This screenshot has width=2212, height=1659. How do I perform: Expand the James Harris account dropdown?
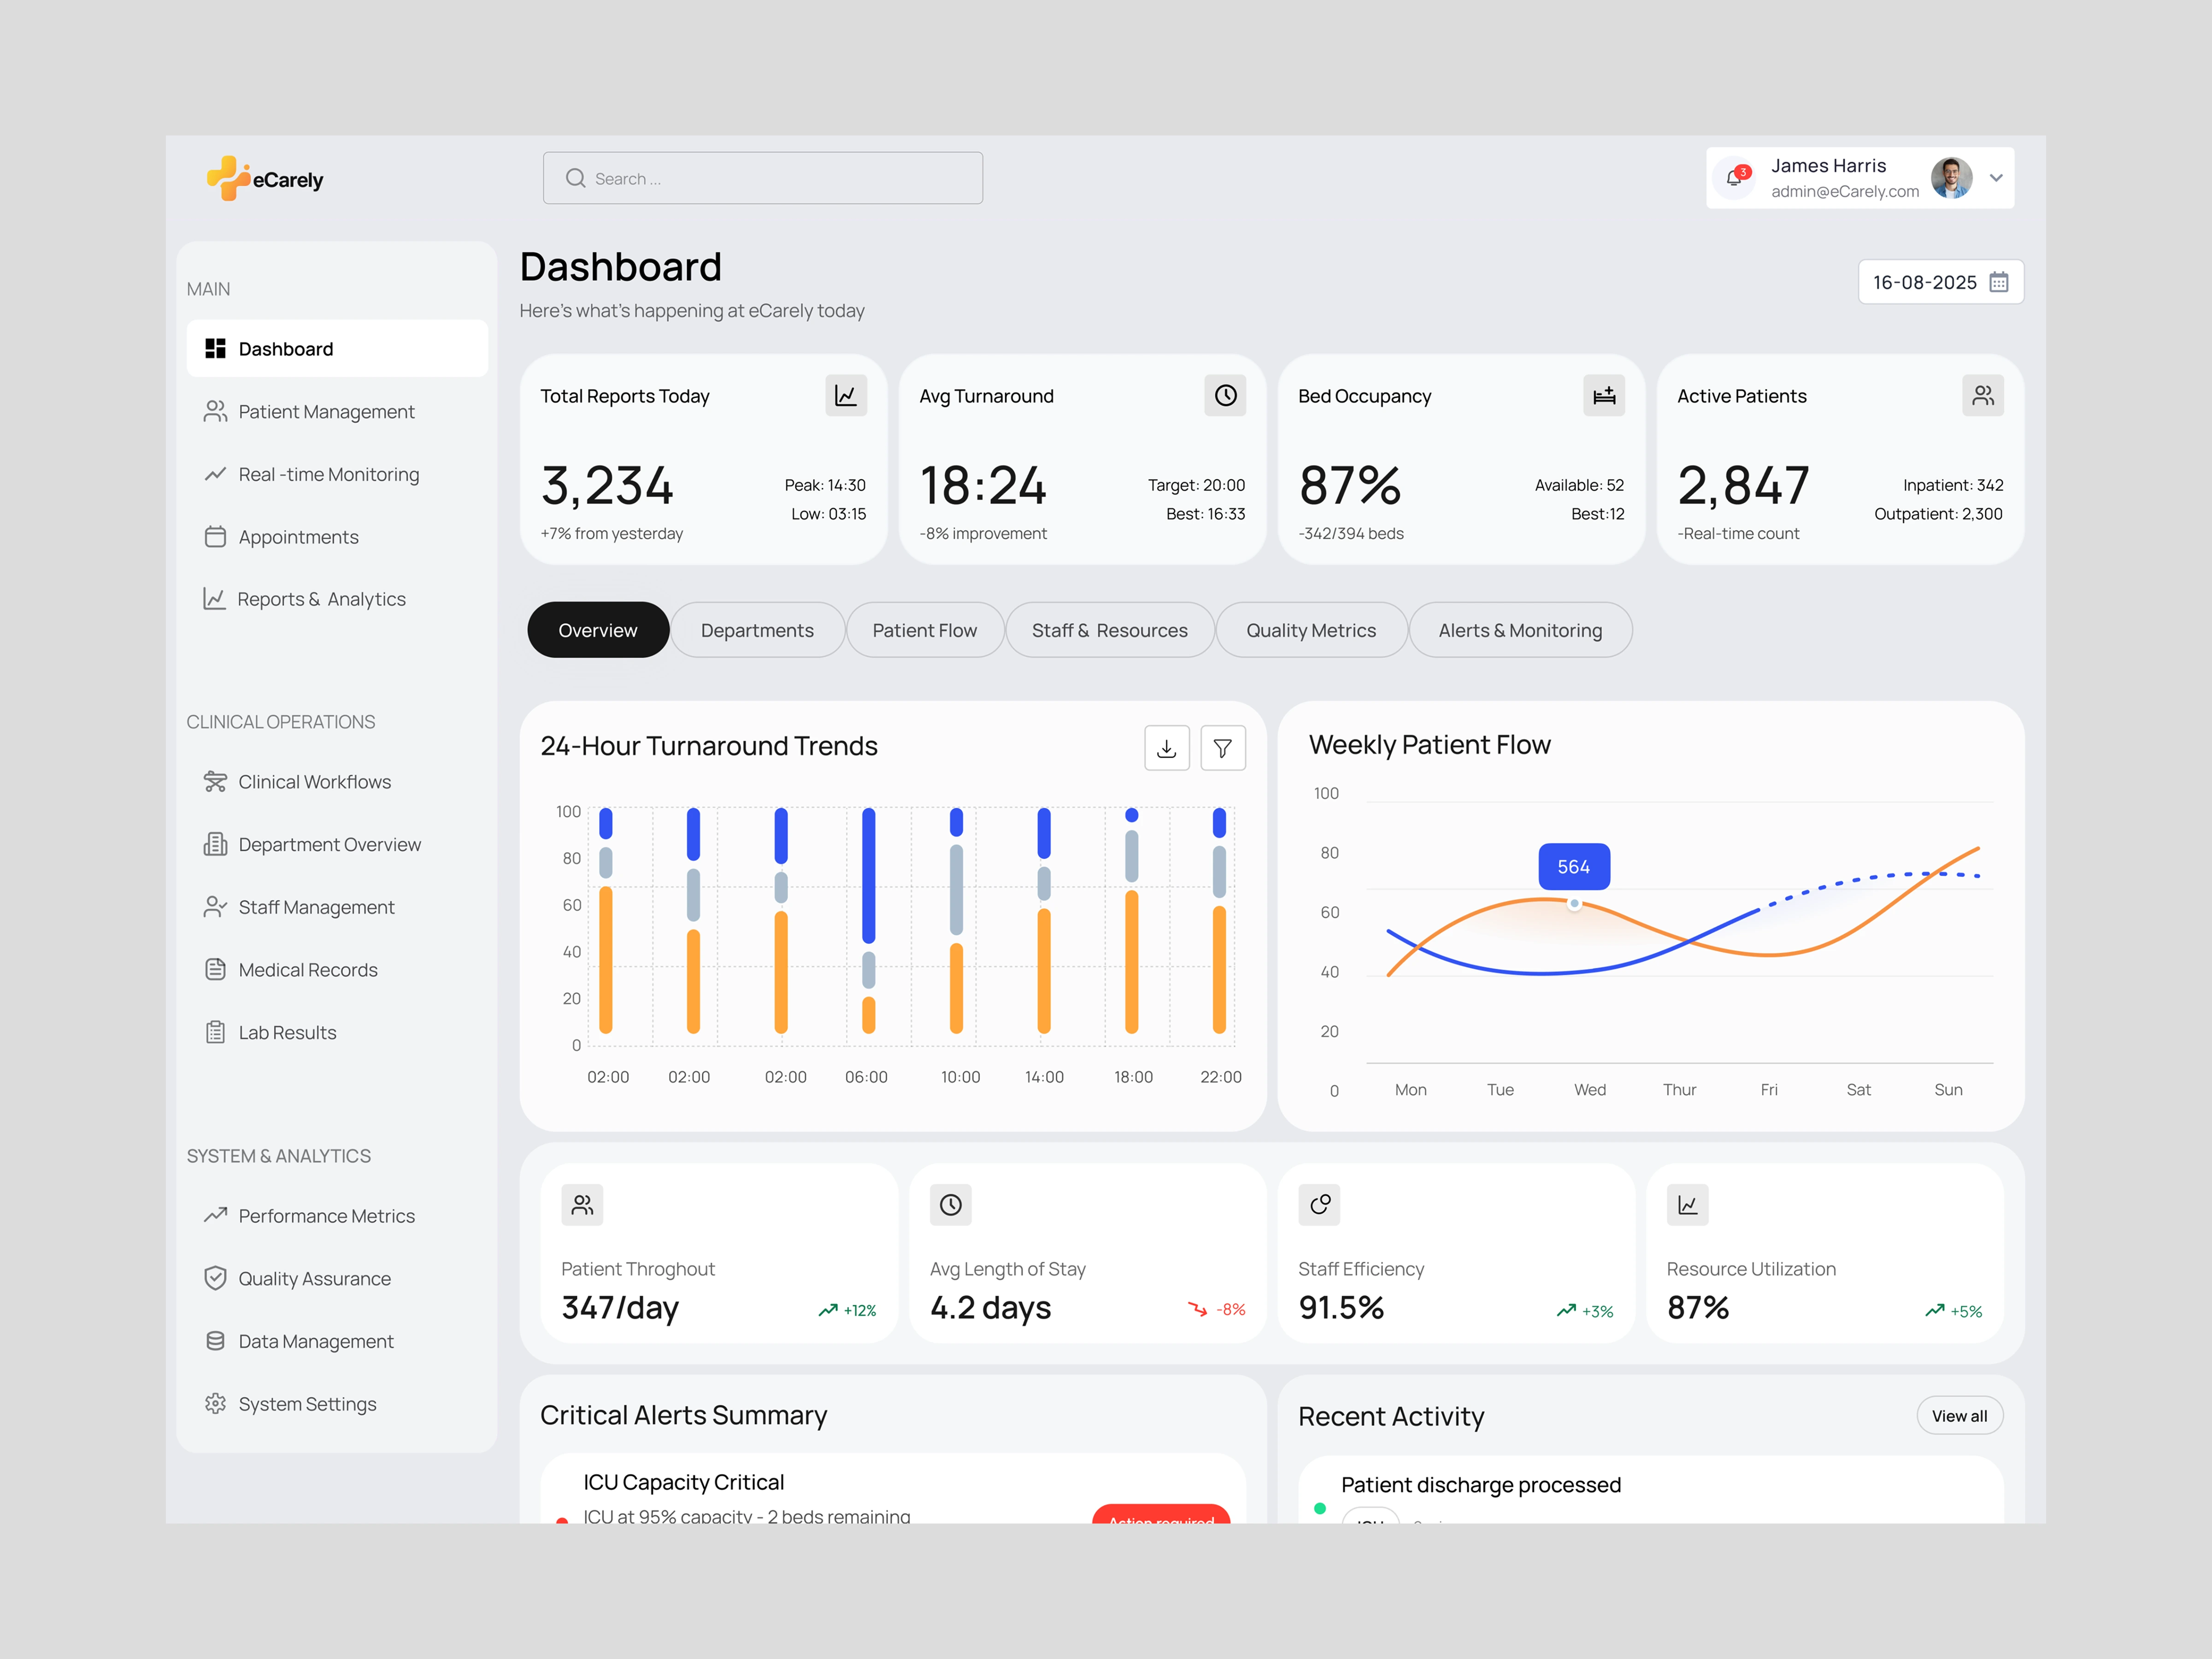[1996, 178]
